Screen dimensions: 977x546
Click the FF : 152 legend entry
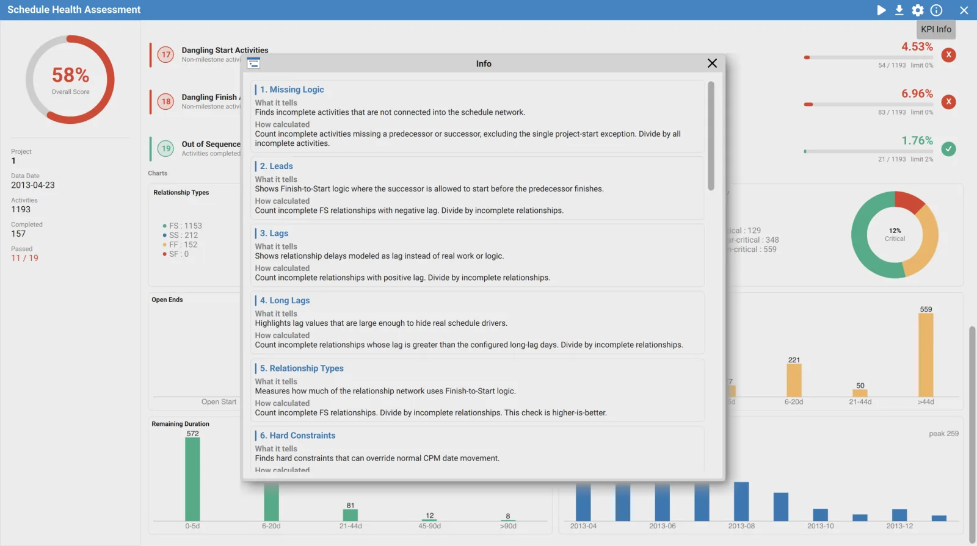(x=180, y=245)
